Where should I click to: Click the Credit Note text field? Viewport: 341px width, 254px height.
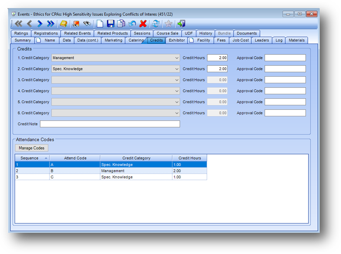(110, 124)
